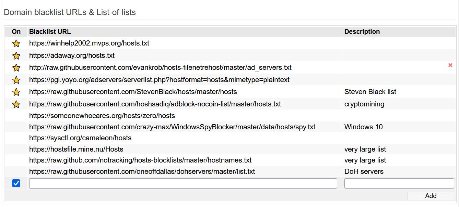
Task: Click the star icon for winhelp2002.mvps.org list
Action: pyautogui.click(x=16, y=44)
